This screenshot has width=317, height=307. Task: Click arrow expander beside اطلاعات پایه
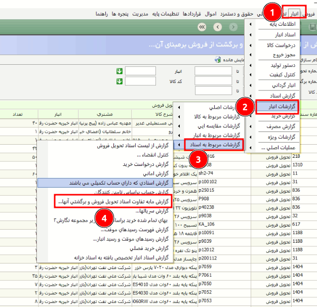pos(251,24)
